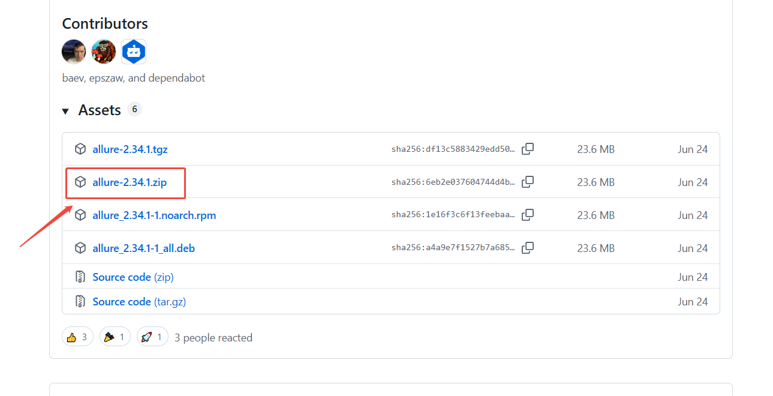
Task: Click the '3 people reacted' text
Action: click(213, 338)
